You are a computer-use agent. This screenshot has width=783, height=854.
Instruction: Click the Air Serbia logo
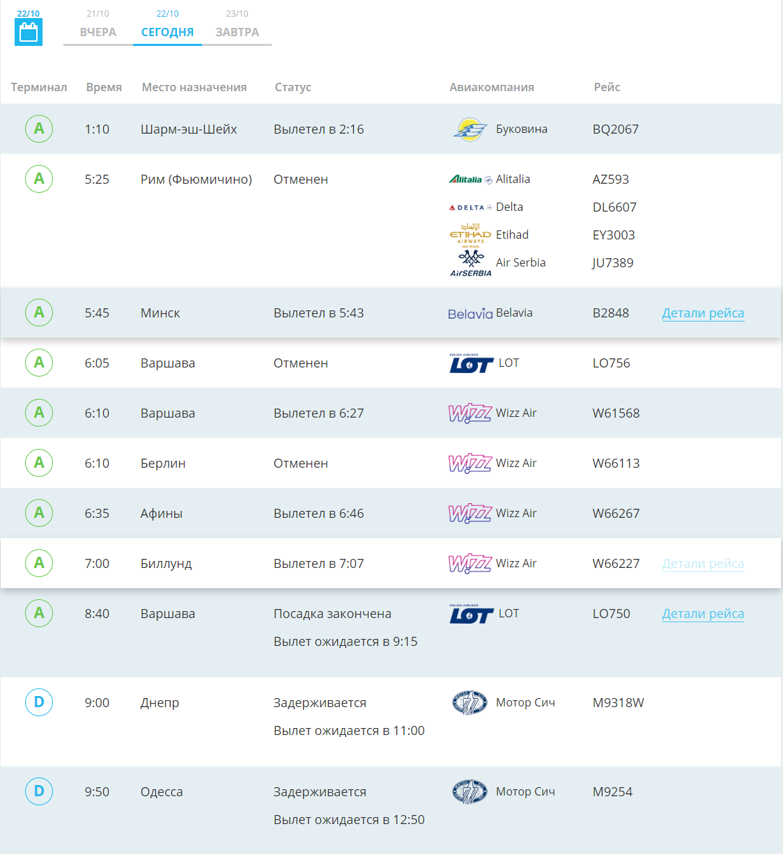click(x=470, y=263)
